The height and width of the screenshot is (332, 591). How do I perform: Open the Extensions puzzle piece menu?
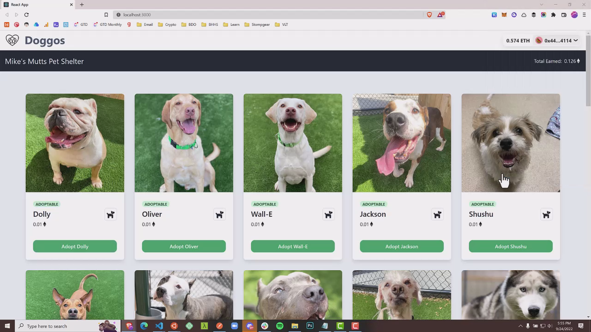point(554,15)
